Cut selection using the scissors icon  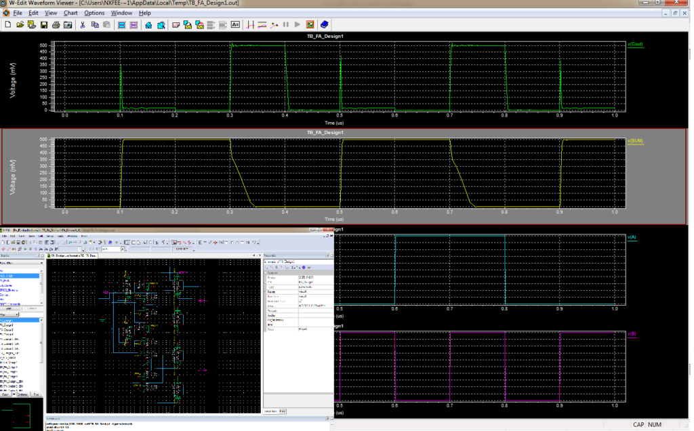coord(82,24)
